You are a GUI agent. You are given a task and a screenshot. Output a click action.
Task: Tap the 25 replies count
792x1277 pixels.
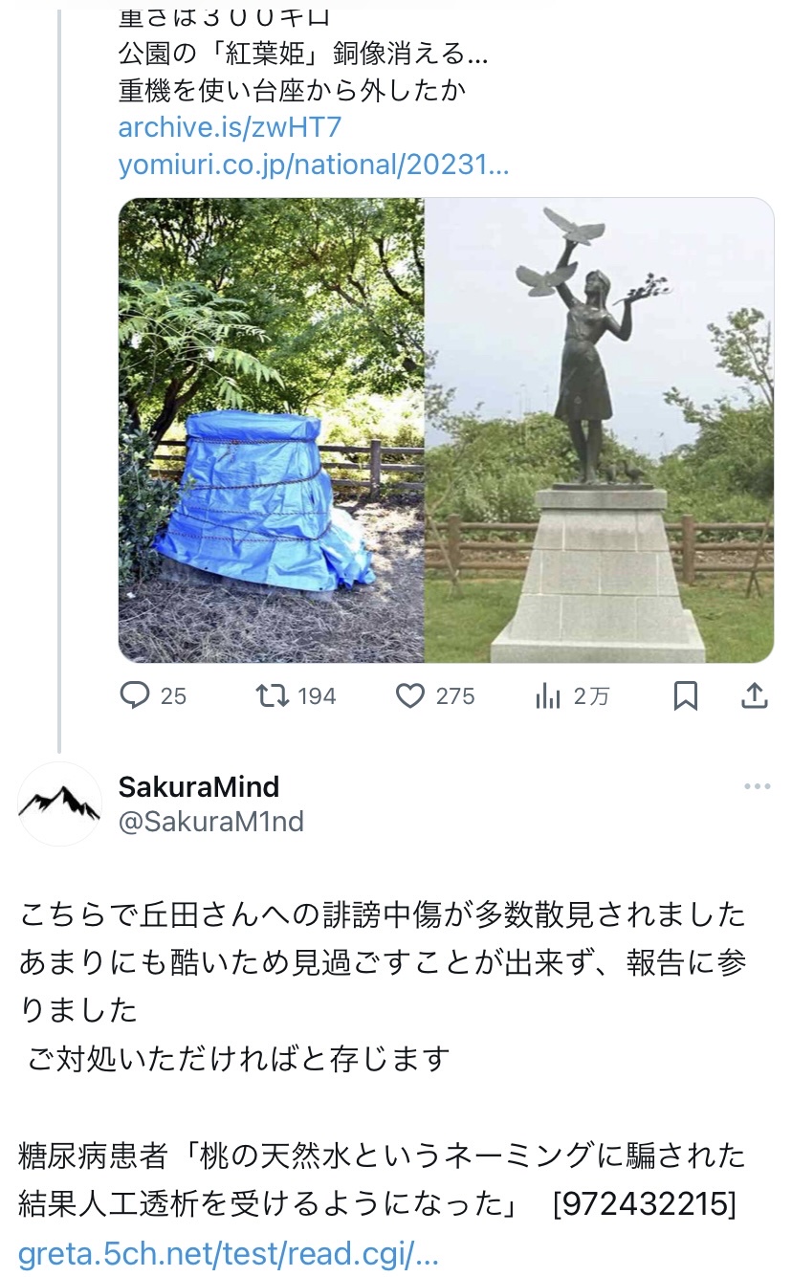pyautogui.click(x=173, y=696)
